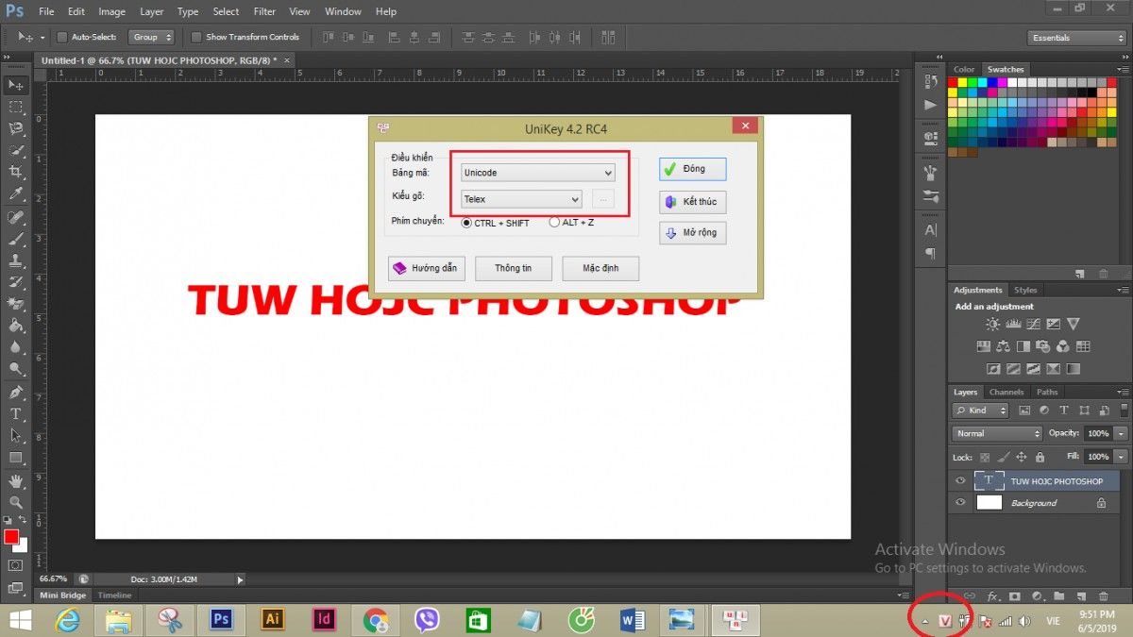Open the Filter menu
1133x637 pixels.
[263, 11]
